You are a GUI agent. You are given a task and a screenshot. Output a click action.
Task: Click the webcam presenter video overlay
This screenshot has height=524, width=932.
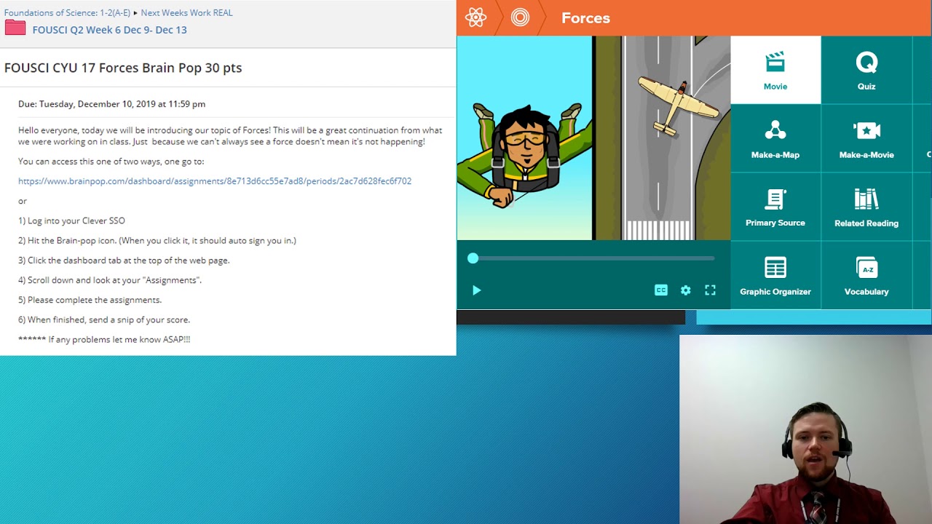[805, 429]
